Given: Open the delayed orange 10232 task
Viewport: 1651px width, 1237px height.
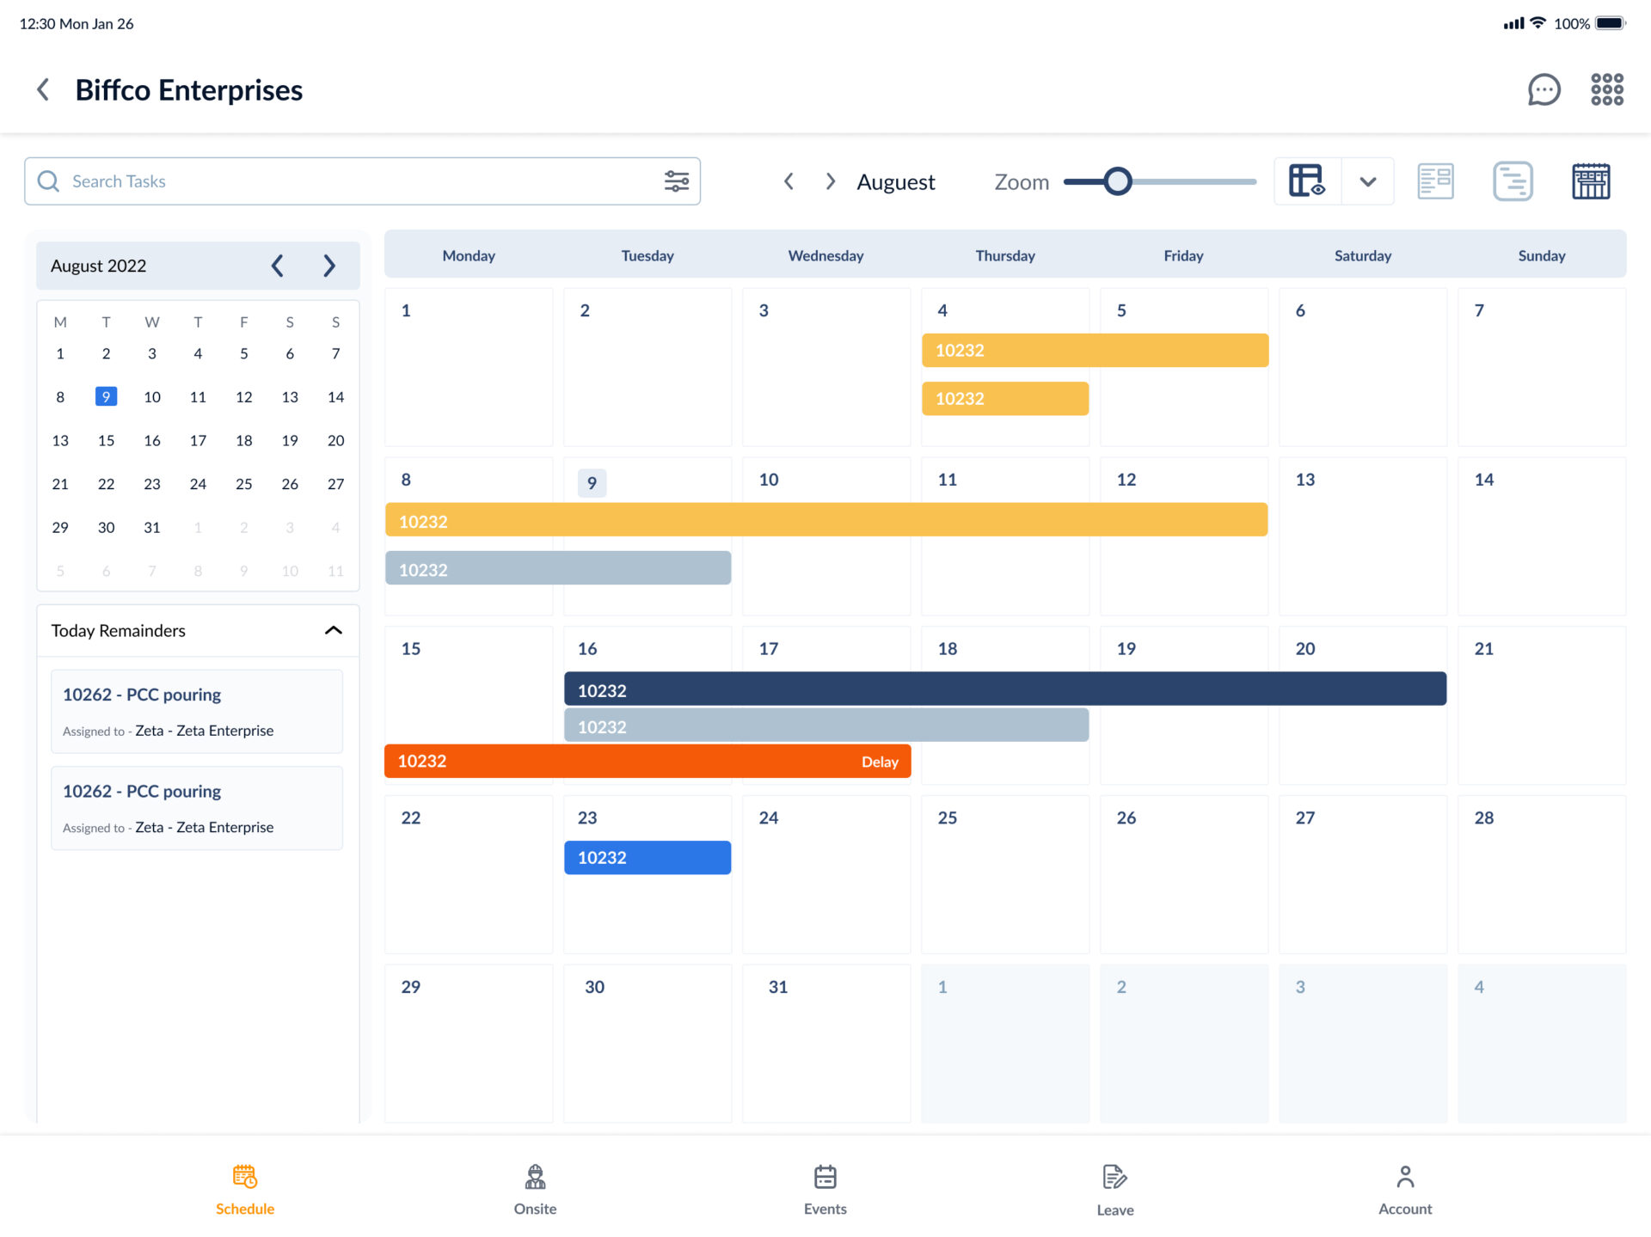Looking at the screenshot, I should point(647,761).
